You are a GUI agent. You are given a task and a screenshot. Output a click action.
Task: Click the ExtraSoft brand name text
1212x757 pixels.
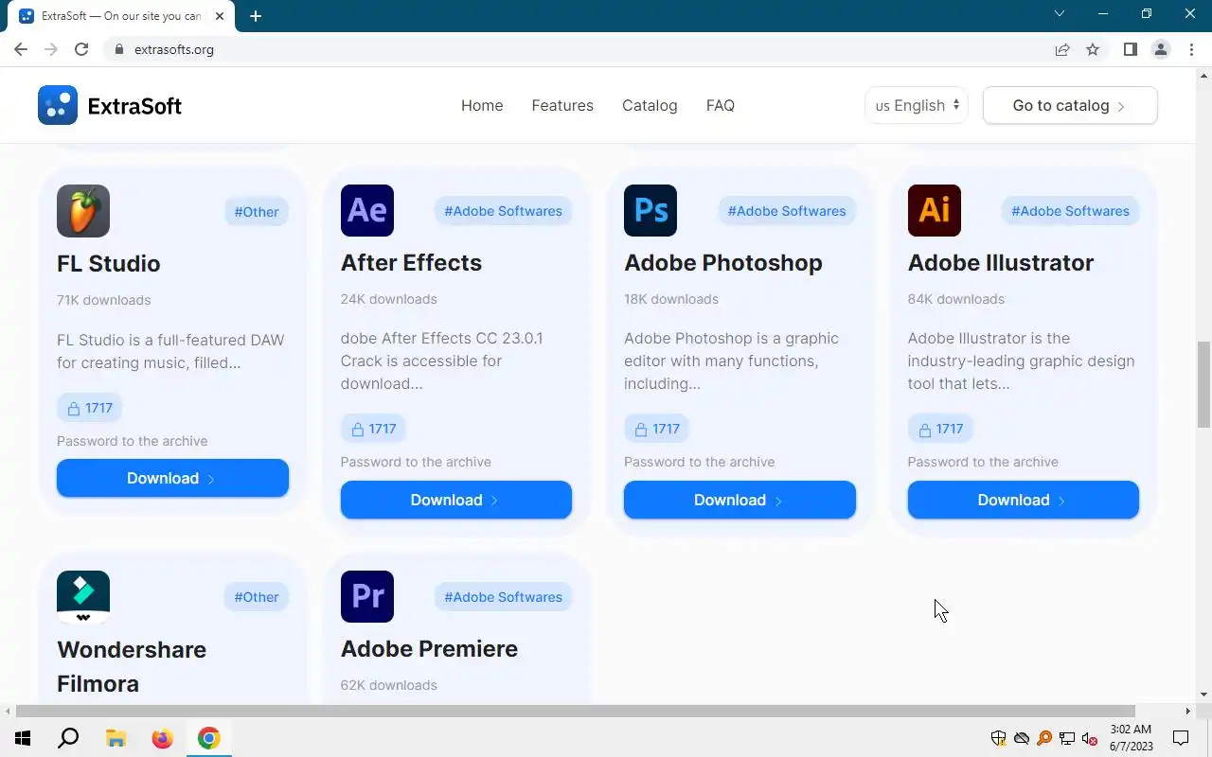coord(134,106)
